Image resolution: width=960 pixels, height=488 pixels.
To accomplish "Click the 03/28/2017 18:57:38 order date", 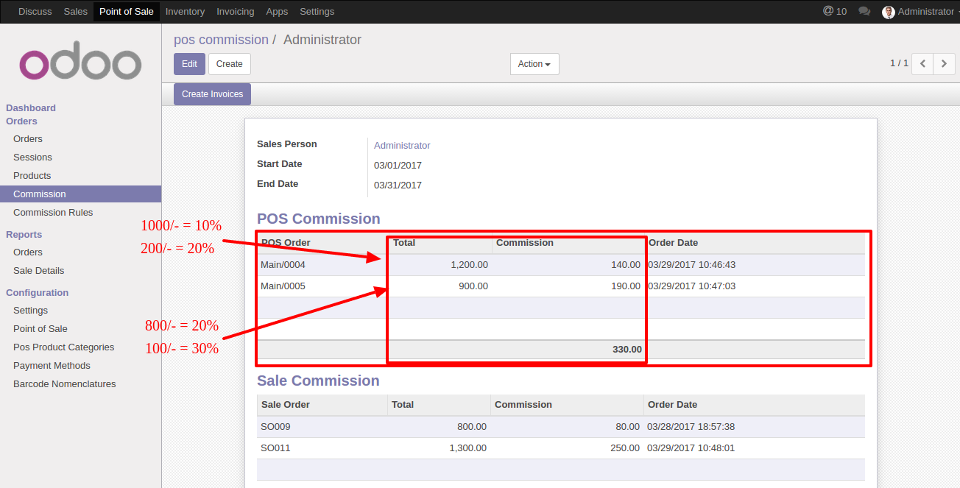I will (691, 427).
